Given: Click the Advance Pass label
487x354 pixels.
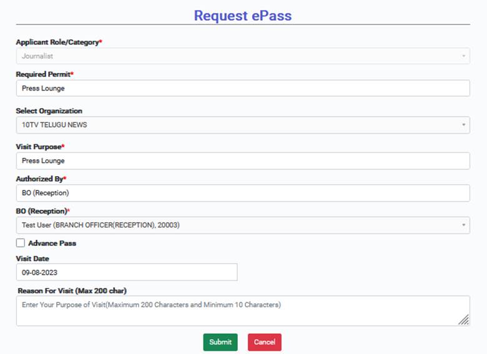Looking at the screenshot, I should [52, 243].
